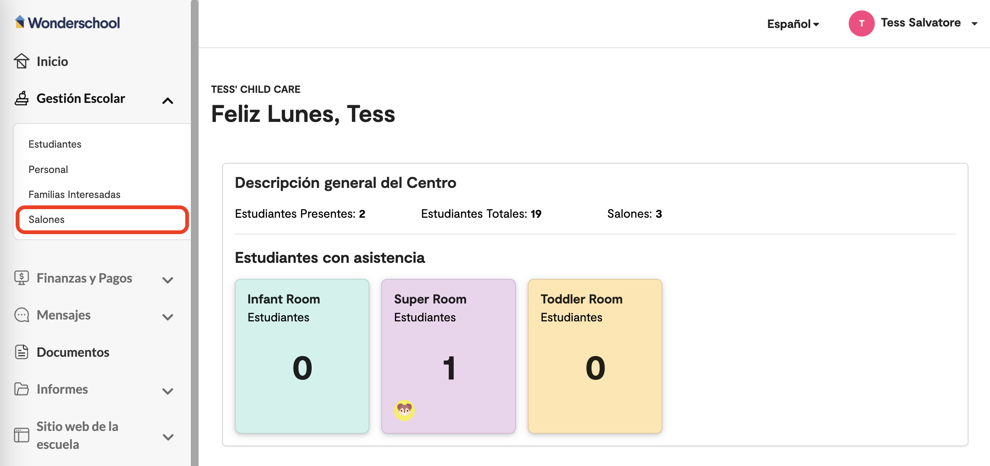Click the Mensajes chat bubble icon
Viewport: 990px width, 466px height.
click(22, 315)
